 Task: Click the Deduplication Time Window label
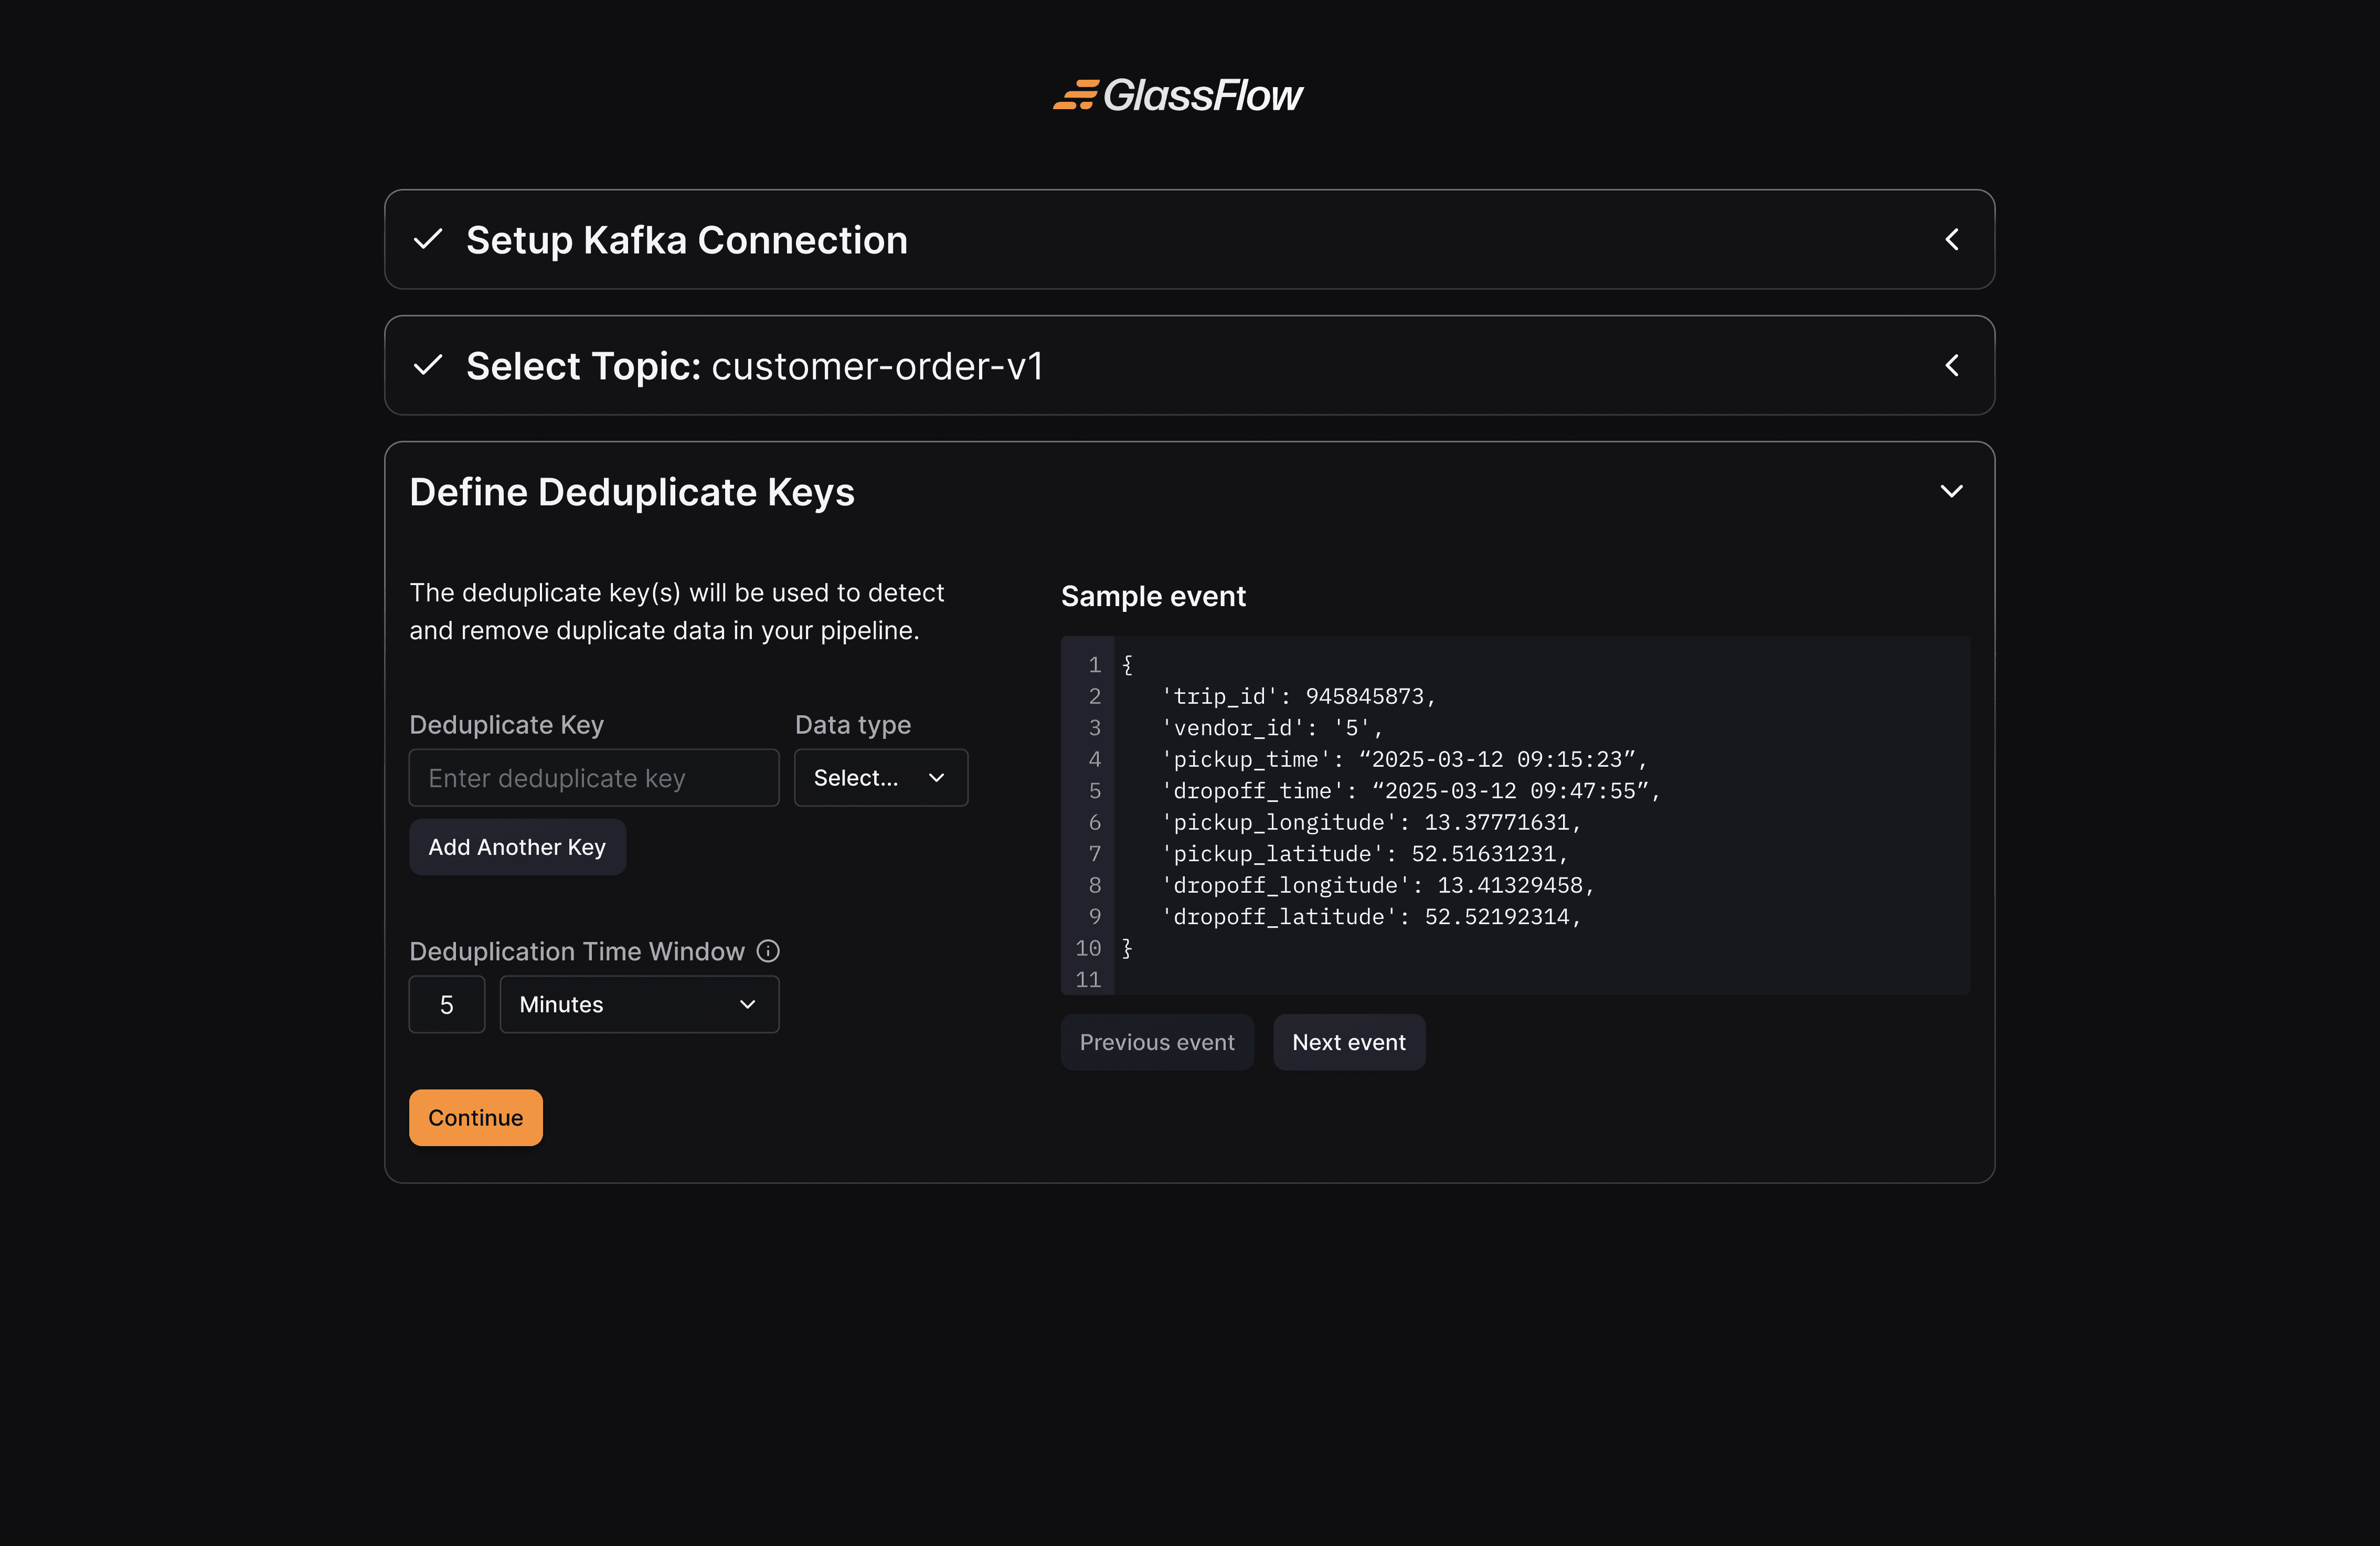pos(577,951)
